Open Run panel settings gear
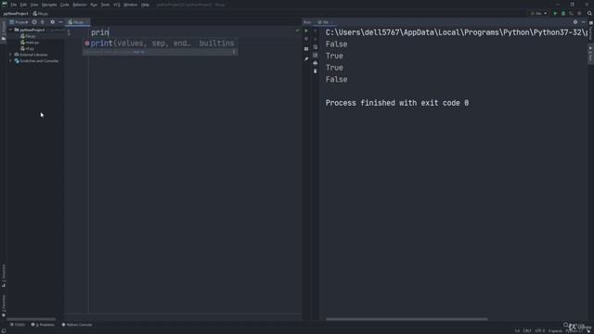The width and height of the screenshot is (594, 334). tap(575, 22)
